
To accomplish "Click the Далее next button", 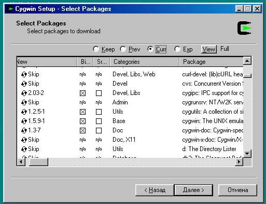I will tap(193, 190).
